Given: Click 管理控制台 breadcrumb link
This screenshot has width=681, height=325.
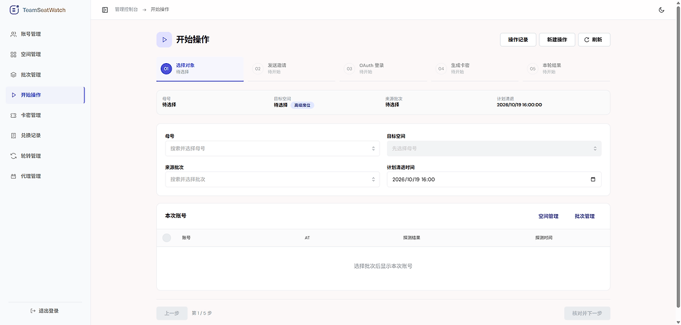Looking at the screenshot, I should coord(126,9).
